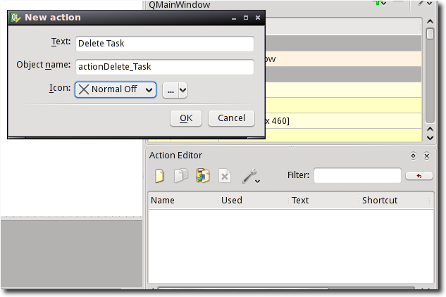Click the green plus add property icon
Viewport: 446px width, 297px height.
click(x=379, y=3)
